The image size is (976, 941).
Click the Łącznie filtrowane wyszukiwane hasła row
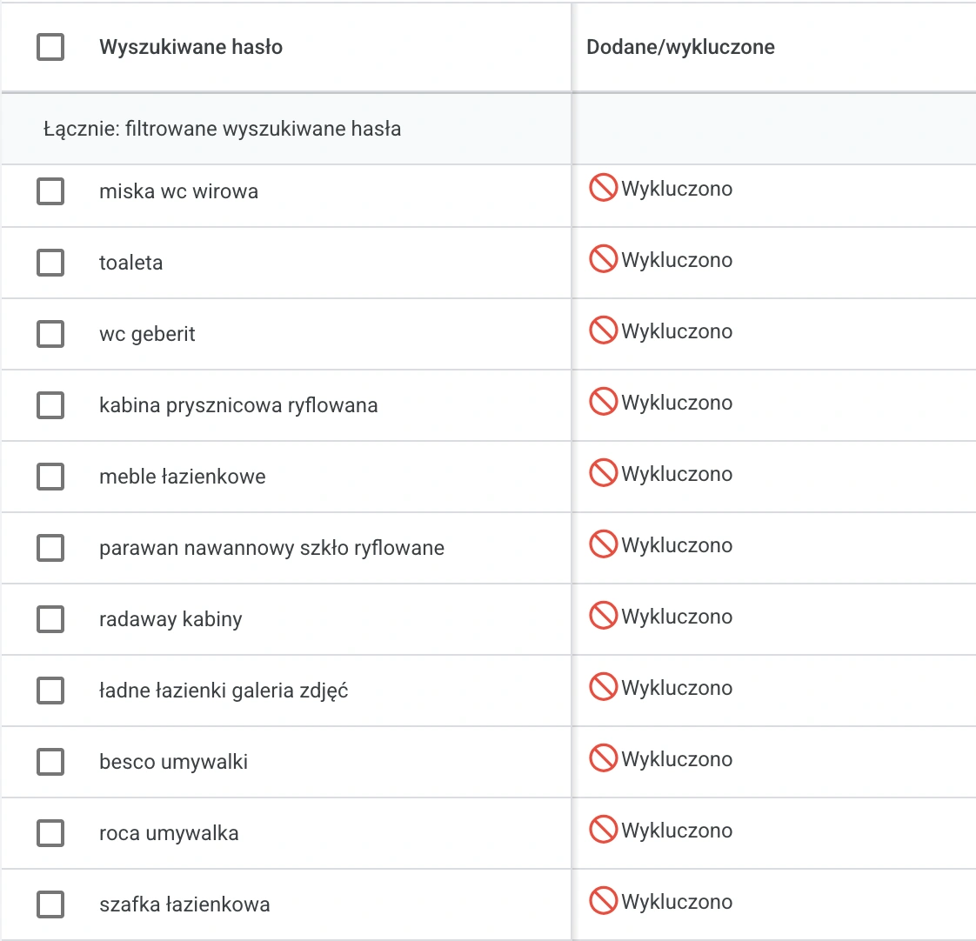tap(285, 129)
